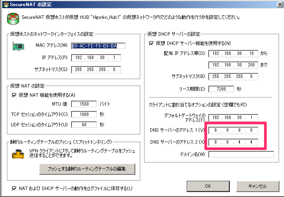Click the SecureNAT title bar icon
The height and width of the screenshot is (197, 284).
[x=6, y=4]
